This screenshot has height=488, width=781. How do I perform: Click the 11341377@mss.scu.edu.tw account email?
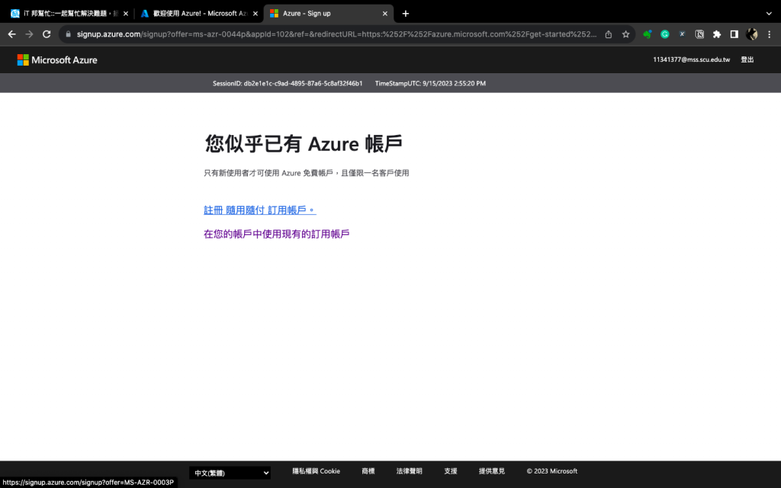[x=691, y=59]
